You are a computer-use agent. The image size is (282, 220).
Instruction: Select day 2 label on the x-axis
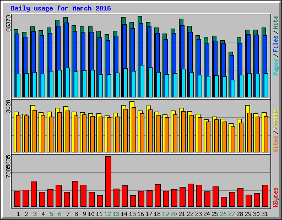pos(26,214)
